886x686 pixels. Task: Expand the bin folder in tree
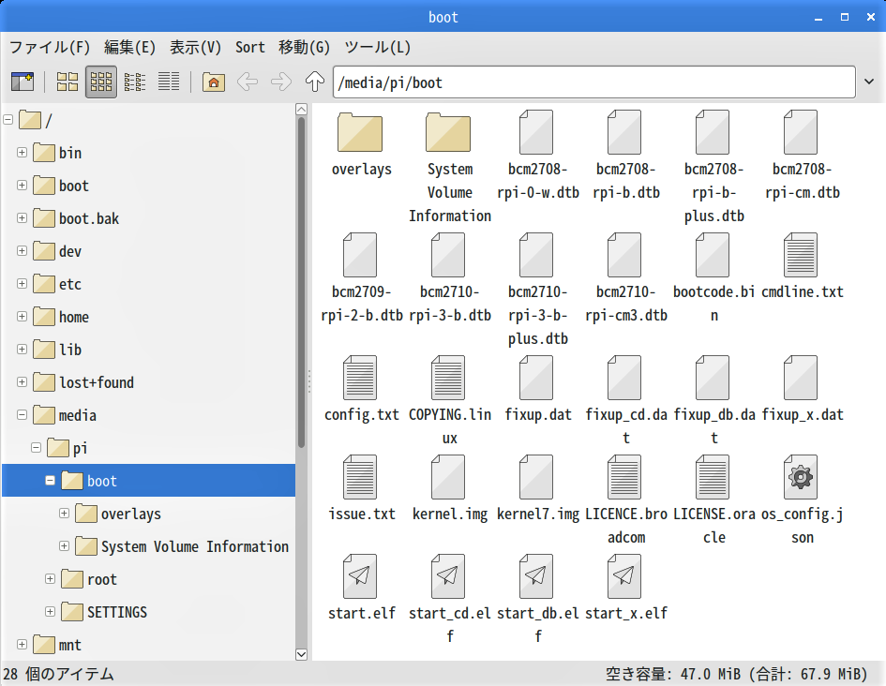(23, 153)
